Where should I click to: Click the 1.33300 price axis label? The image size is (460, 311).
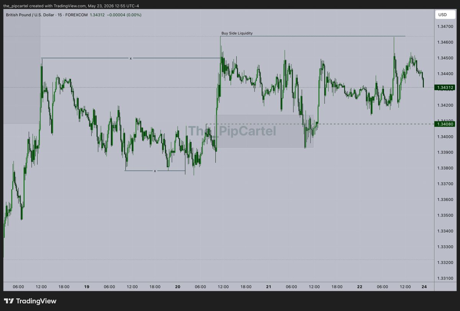[x=444, y=247]
